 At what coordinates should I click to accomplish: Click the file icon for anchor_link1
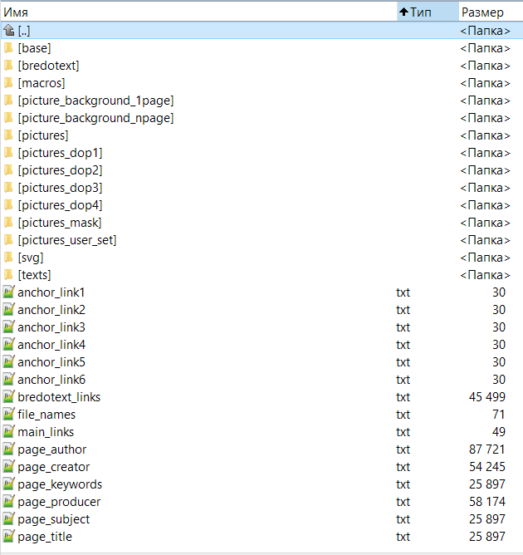(8, 292)
